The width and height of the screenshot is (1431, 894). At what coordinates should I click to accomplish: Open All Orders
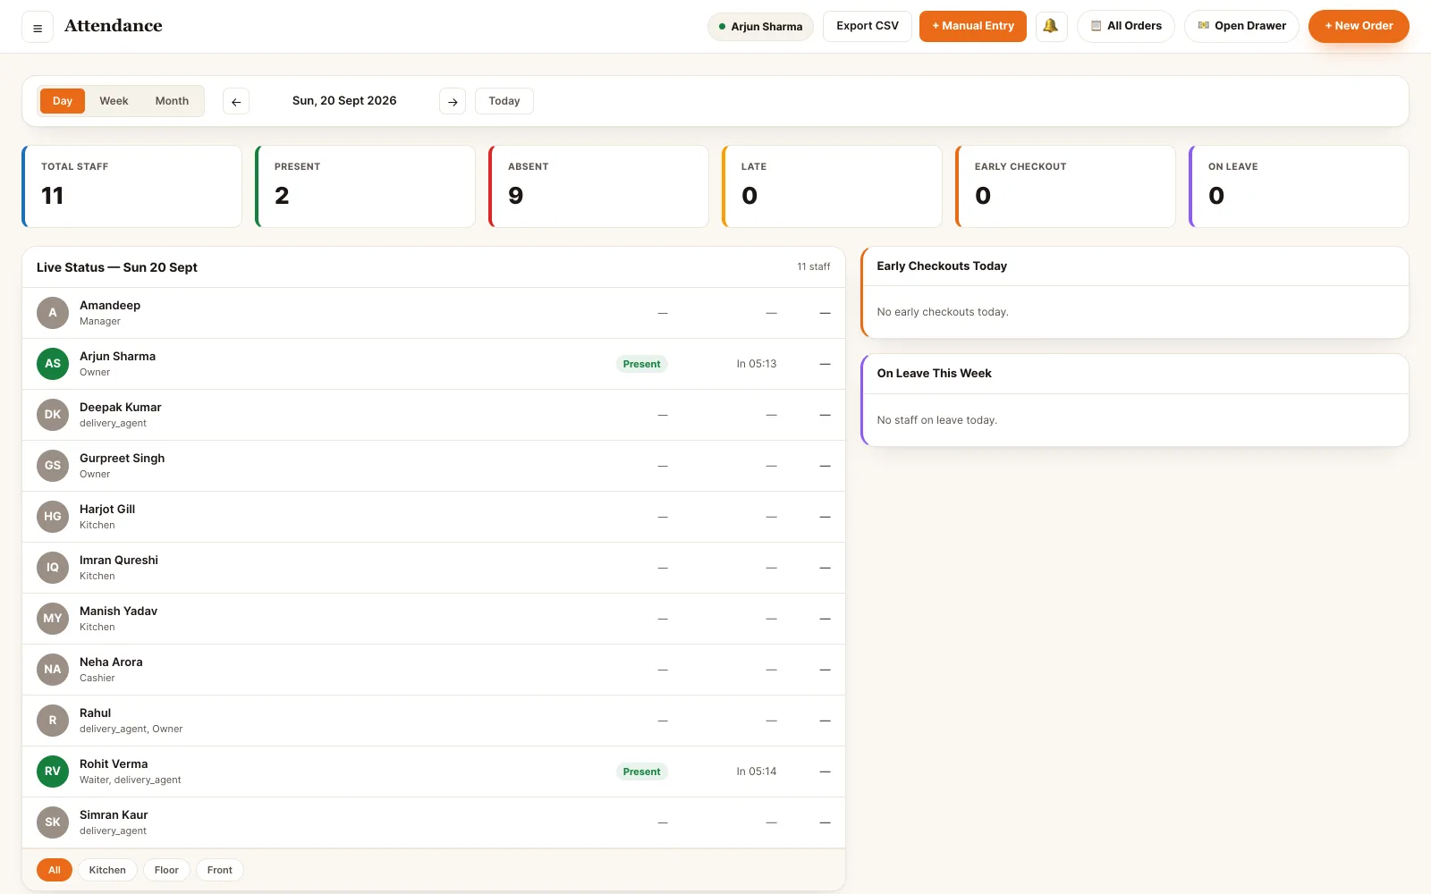(x=1126, y=26)
